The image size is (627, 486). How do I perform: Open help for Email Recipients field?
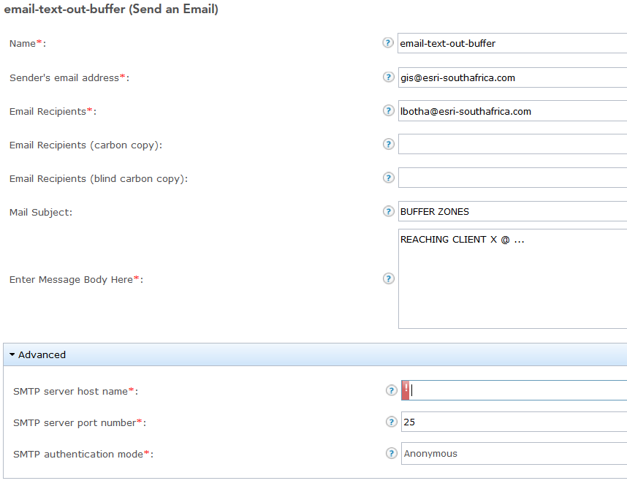click(388, 110)
